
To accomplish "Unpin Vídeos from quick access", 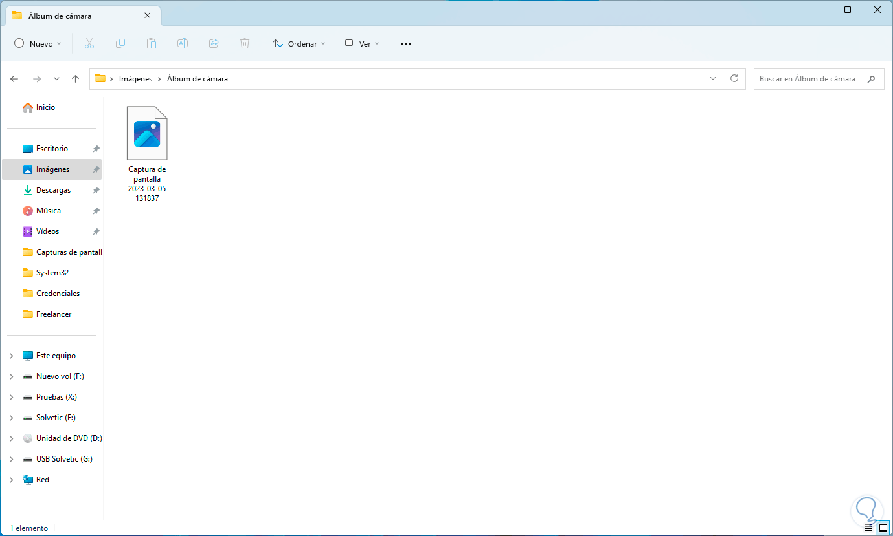I will point(96,231).
